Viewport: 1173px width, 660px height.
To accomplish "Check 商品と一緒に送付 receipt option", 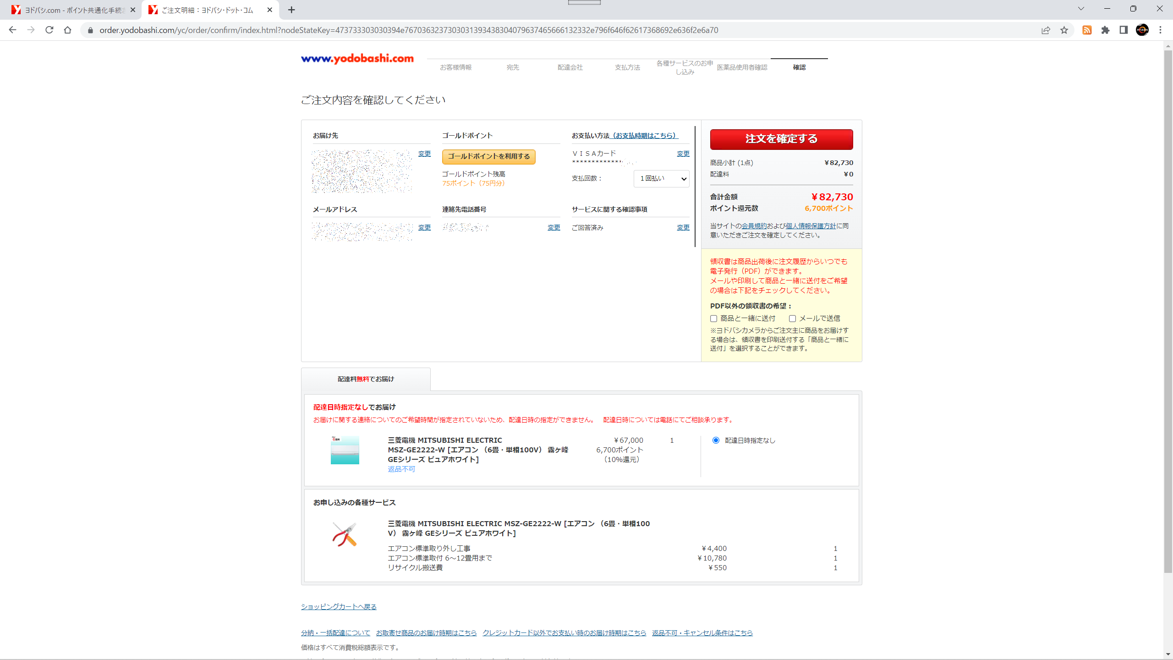I will 713,319.
